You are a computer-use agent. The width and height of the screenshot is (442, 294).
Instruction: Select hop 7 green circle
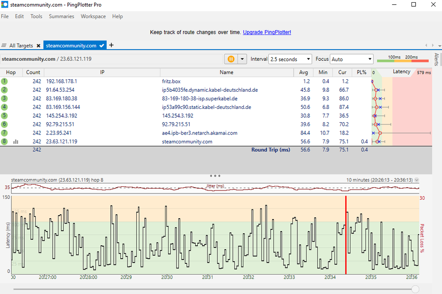[4, 133]
